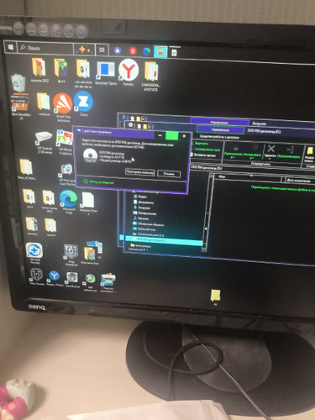Click the Task View taskbar button

[x=102, y=50]
